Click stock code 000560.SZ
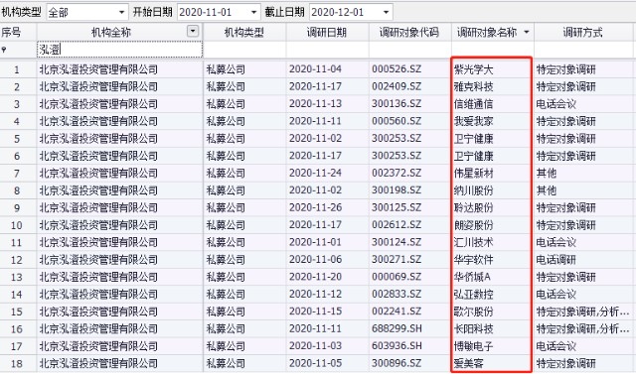Image resolution: width=636 pixels, height=374 pixels. pos(397,121)
